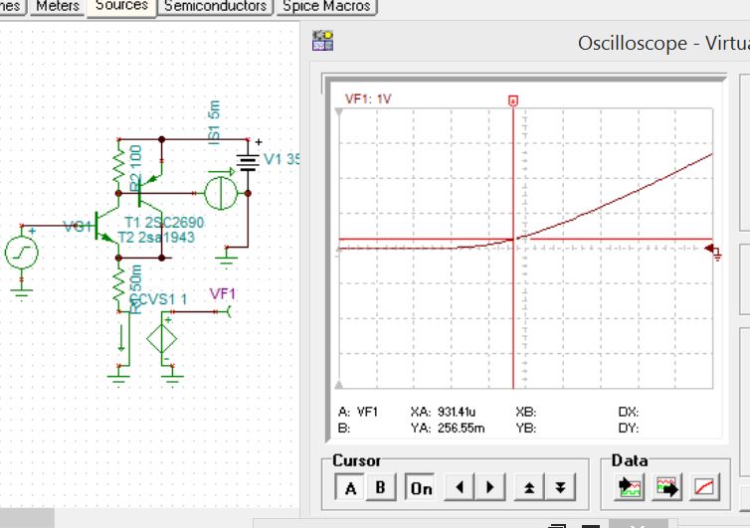Click the jump-up double arrow cursor button
Viewport: 750px width, 528px height.
click(x=529, y=487)
